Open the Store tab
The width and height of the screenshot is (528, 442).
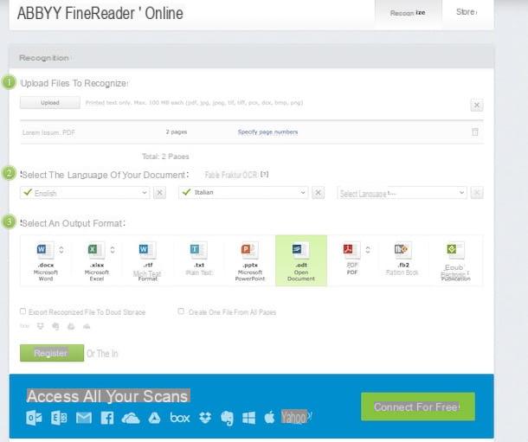click(x=467, y=12)
